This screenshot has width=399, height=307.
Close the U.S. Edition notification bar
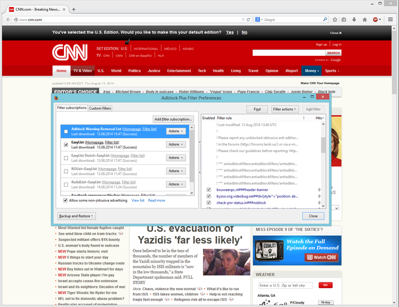[336, 33]
